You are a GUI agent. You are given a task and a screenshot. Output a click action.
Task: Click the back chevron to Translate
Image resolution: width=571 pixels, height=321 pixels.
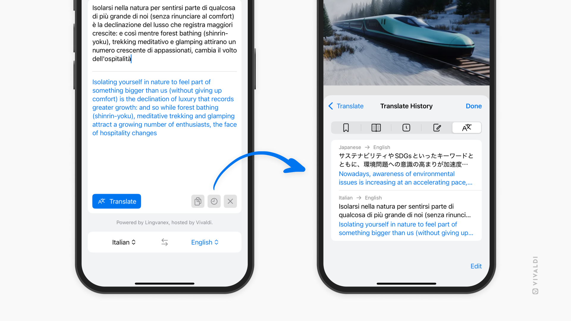click(331, 106)
